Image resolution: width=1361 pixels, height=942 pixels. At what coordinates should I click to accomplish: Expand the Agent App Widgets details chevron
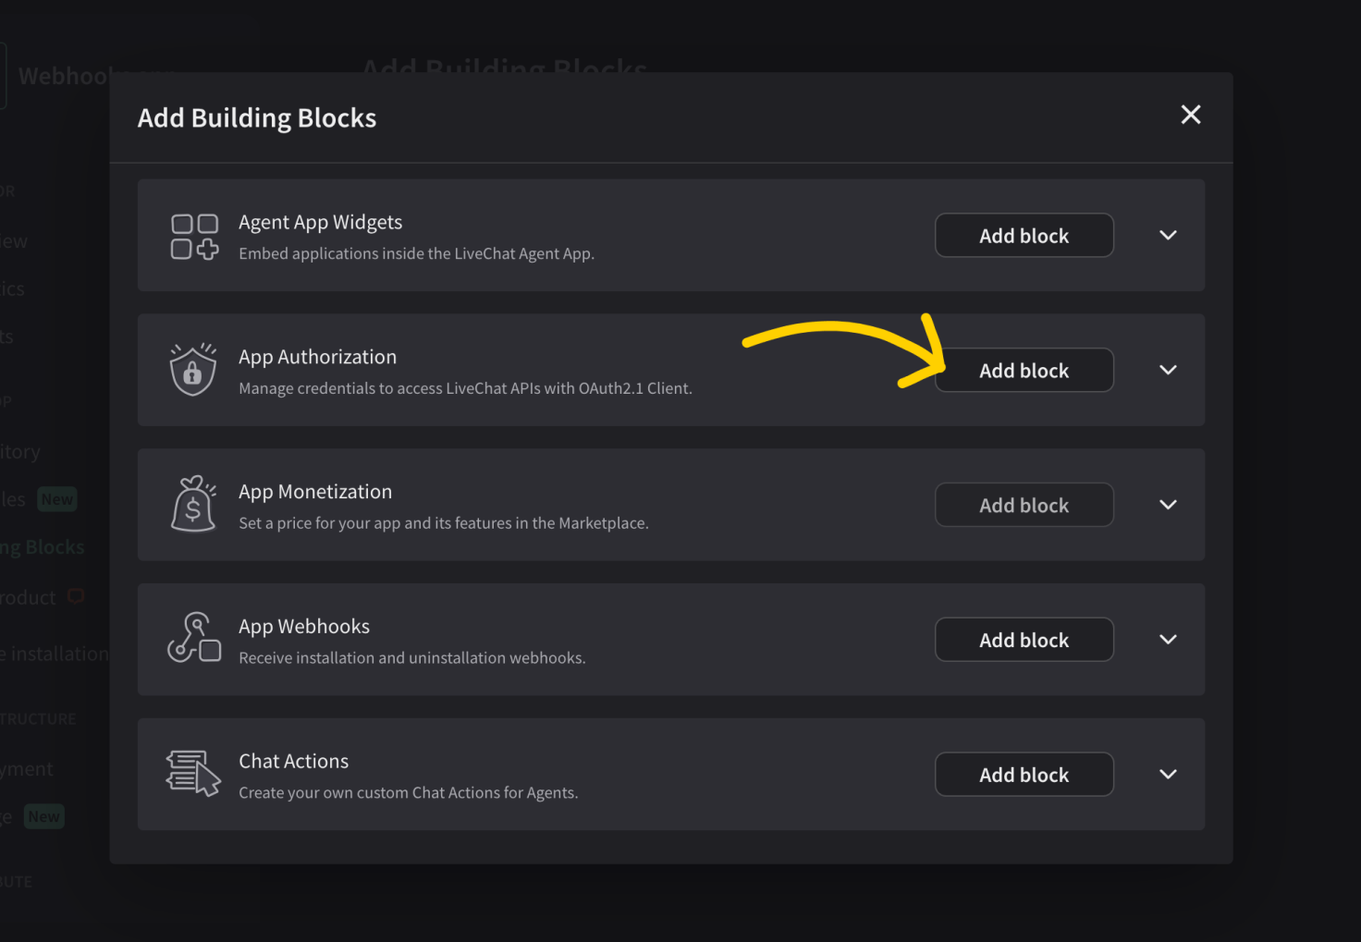tap(1168, 235)
